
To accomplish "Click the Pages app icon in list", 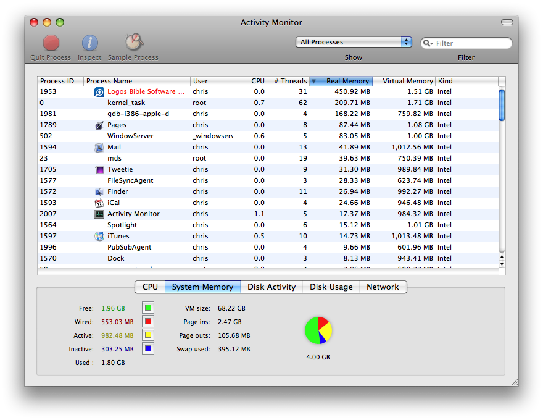I will point(99,125).
